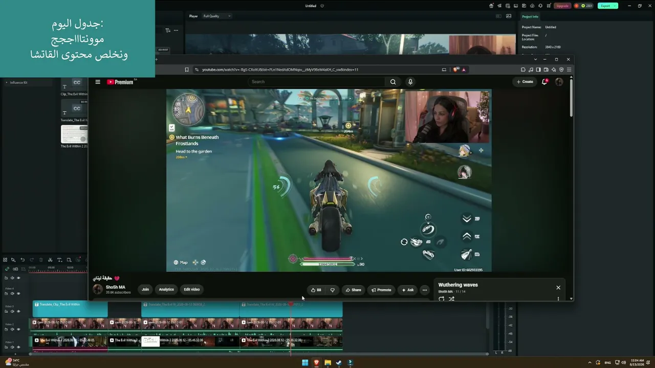Start YouTube voice search with microphone
This screenshot has width=655, height=368.
pyautogui.click(x=410, y=82)
